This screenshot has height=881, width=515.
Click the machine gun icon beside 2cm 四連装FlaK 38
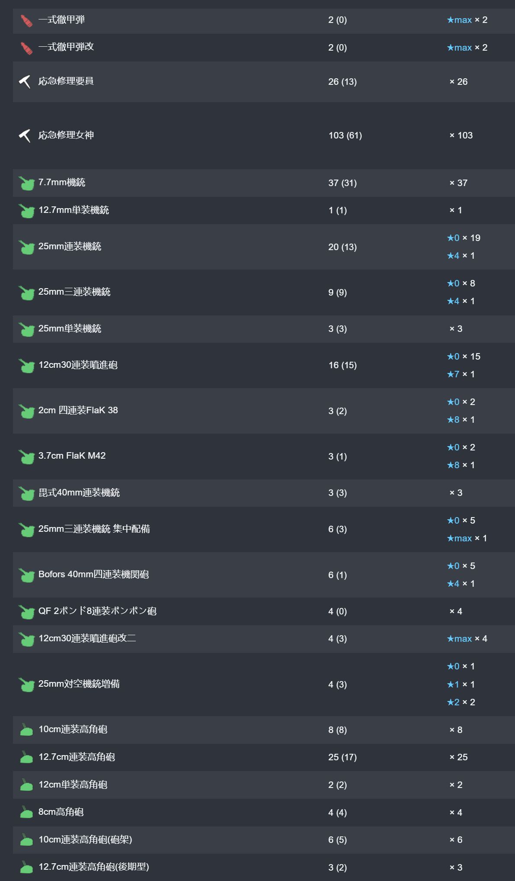(27, 411)
